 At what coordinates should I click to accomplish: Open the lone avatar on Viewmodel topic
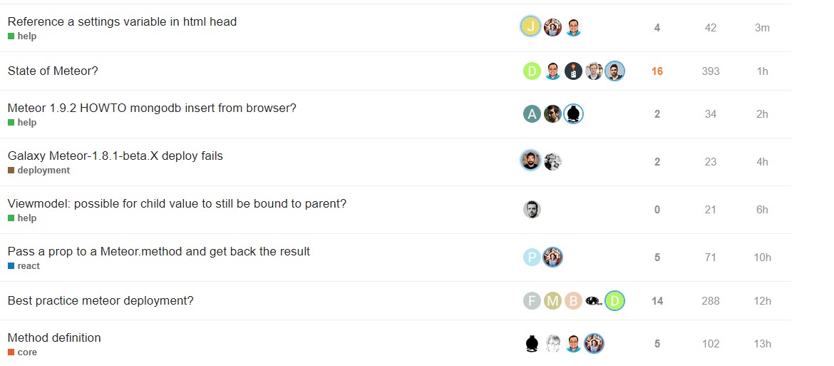point(532,210)
